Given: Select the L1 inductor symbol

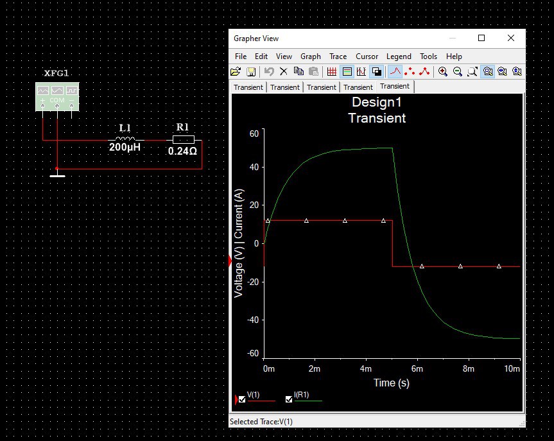Looking at the screenshot, I should tap(125, 139).
